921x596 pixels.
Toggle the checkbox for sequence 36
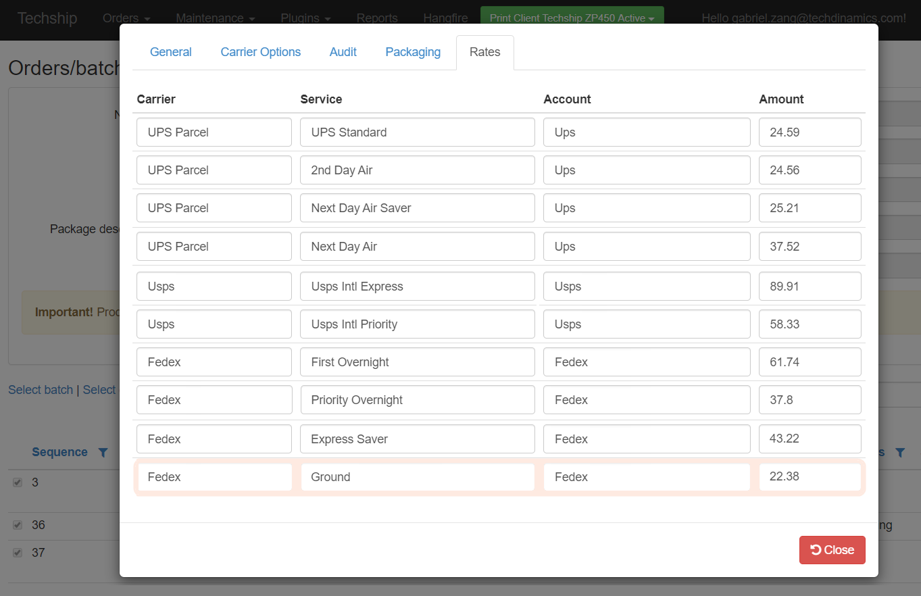[18, 525]
